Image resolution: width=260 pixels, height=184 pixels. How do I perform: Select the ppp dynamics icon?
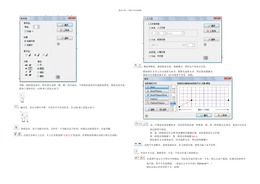(x=26, y=65)
